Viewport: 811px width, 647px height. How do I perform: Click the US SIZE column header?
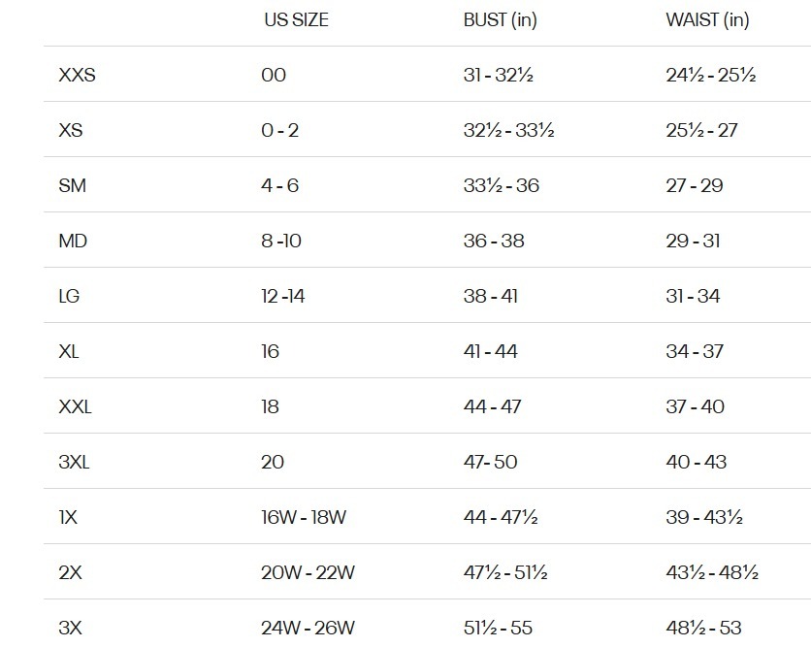(x=296, y=20)
